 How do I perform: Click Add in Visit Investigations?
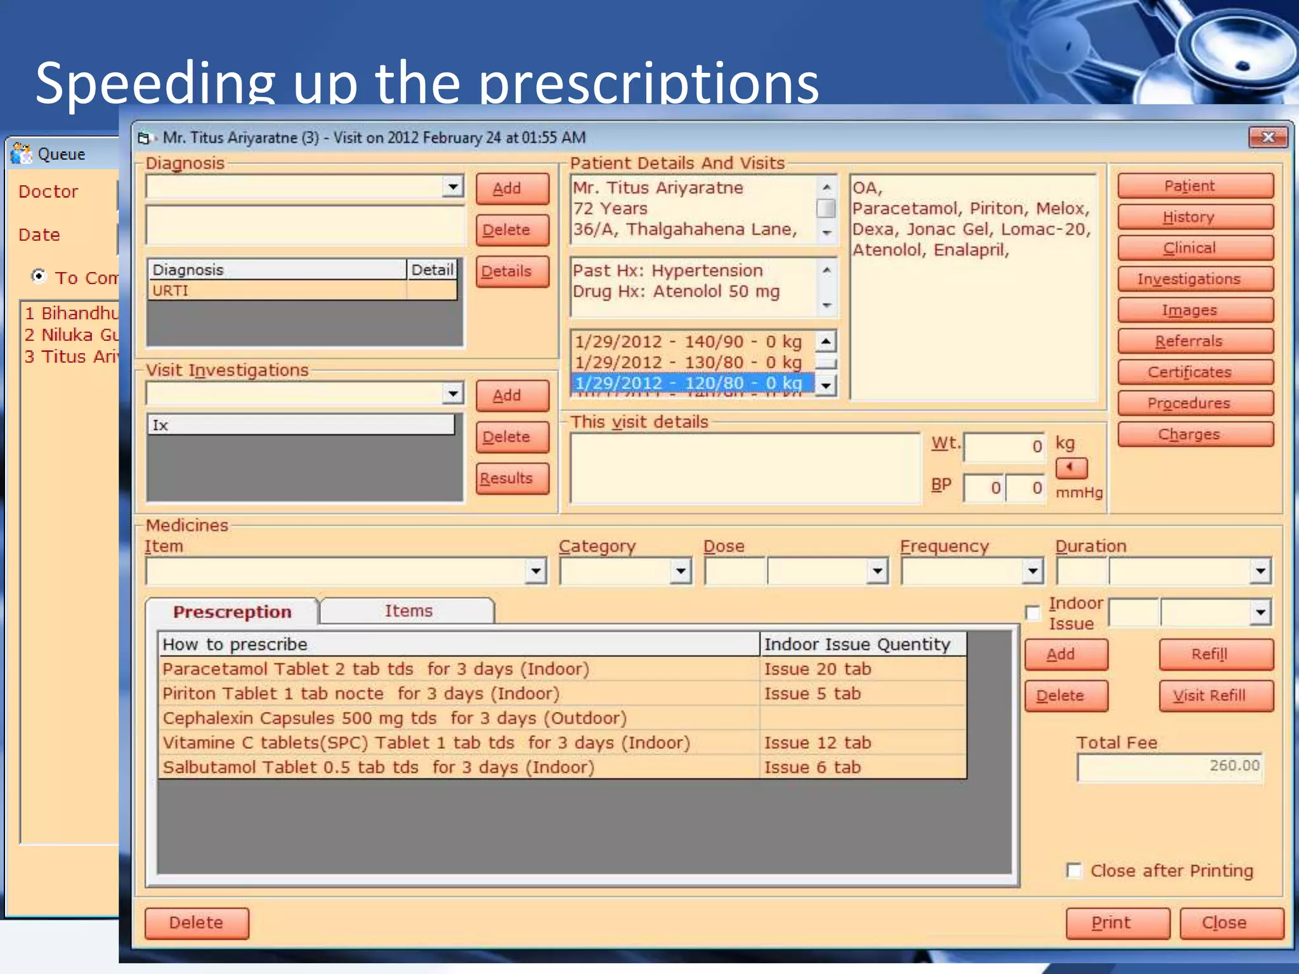[512, 396]
